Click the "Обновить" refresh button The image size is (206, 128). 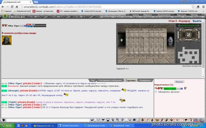pyautogui.click(x=179, y=82)
